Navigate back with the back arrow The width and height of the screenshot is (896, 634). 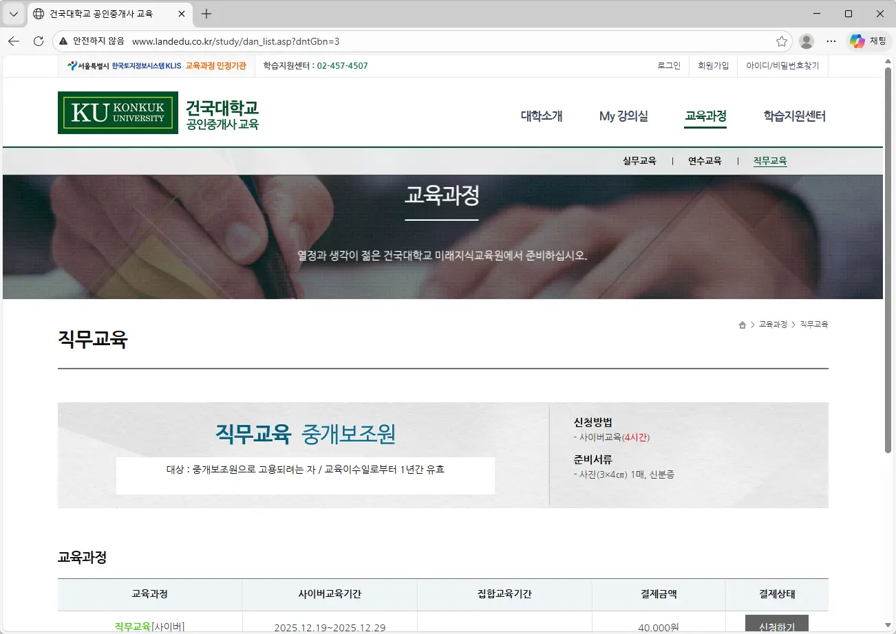pos(13,41)
